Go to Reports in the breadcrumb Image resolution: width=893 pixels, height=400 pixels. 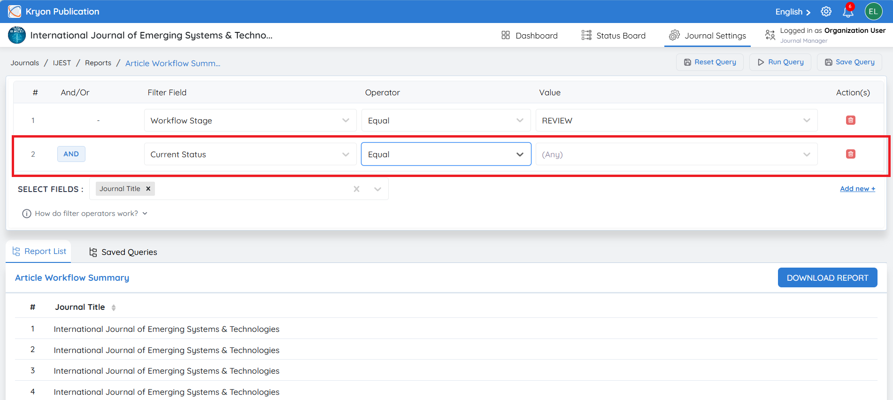98,63
